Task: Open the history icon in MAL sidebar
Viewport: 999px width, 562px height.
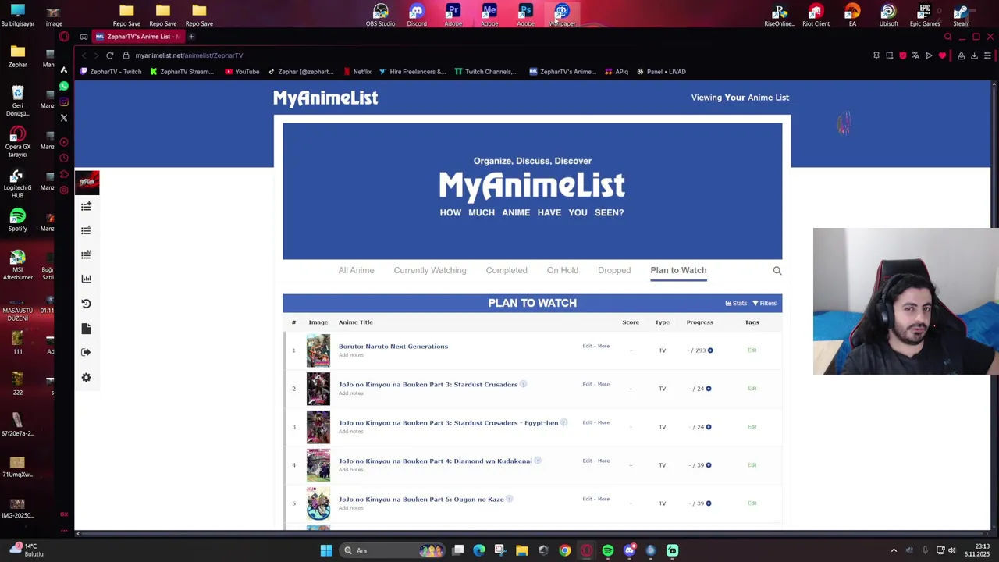Action: (x=86, y=304)
